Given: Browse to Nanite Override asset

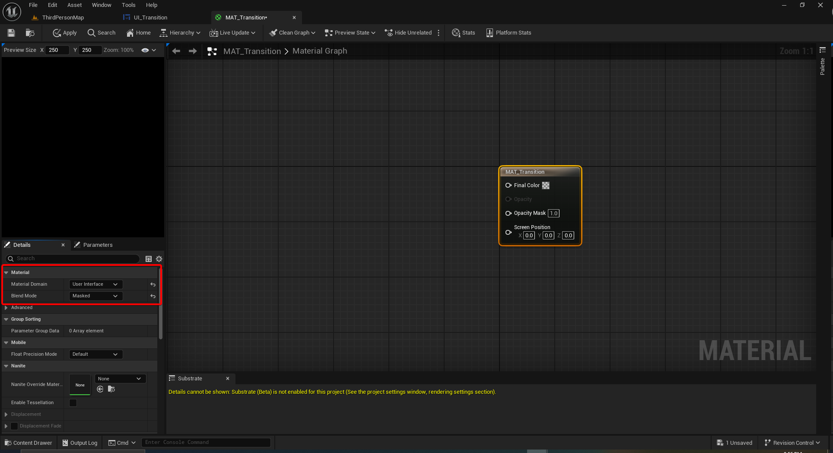Looking at the screenshot, I should 111,389.
